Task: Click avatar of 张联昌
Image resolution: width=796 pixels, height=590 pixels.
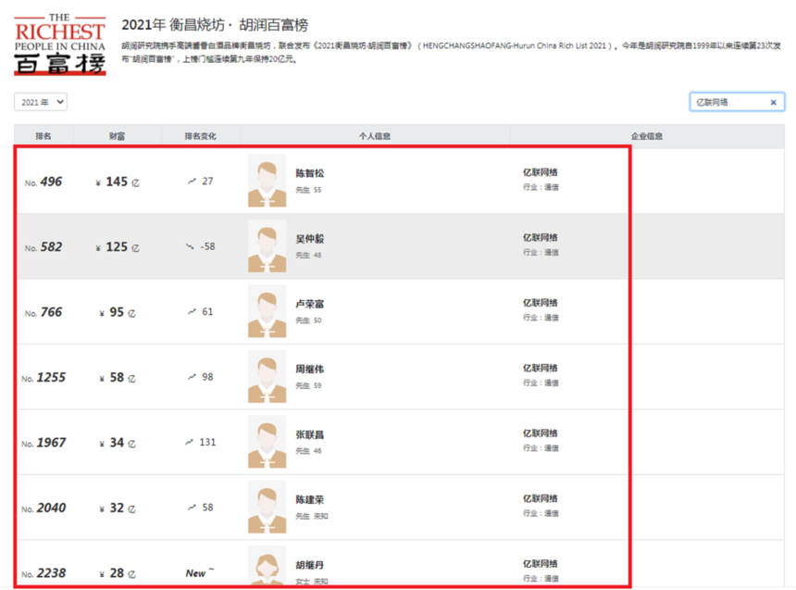Action: click(x=267, y=442)
